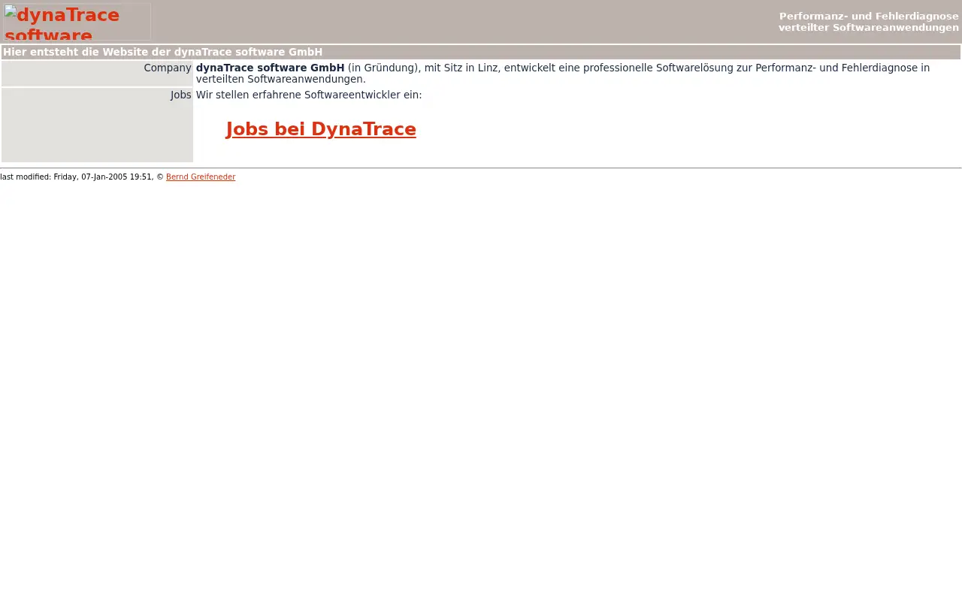Image resolution: width=962 pixels, height=601 pixels.
Task: Click the 'Hier entsteht die Website' heading
Action: [x=162, y=52]
